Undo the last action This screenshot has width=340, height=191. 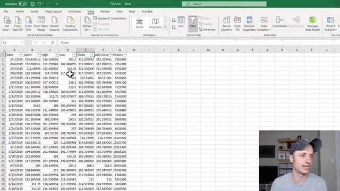point(39,4)
